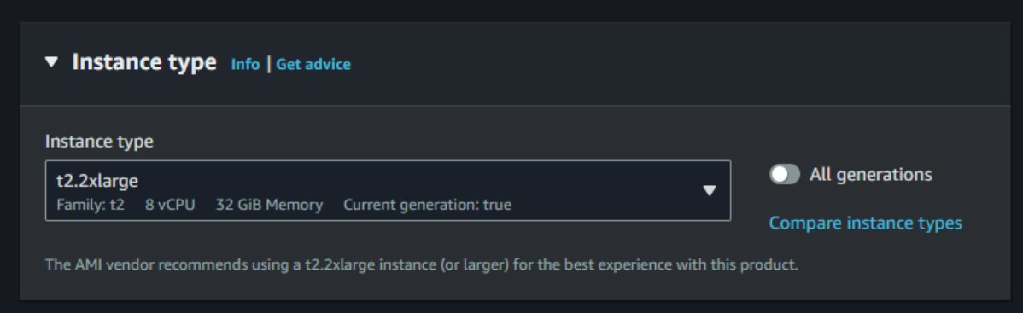The image size is (1023, 313).
Task: Click the Current generation: true detail
Action: 427,205
